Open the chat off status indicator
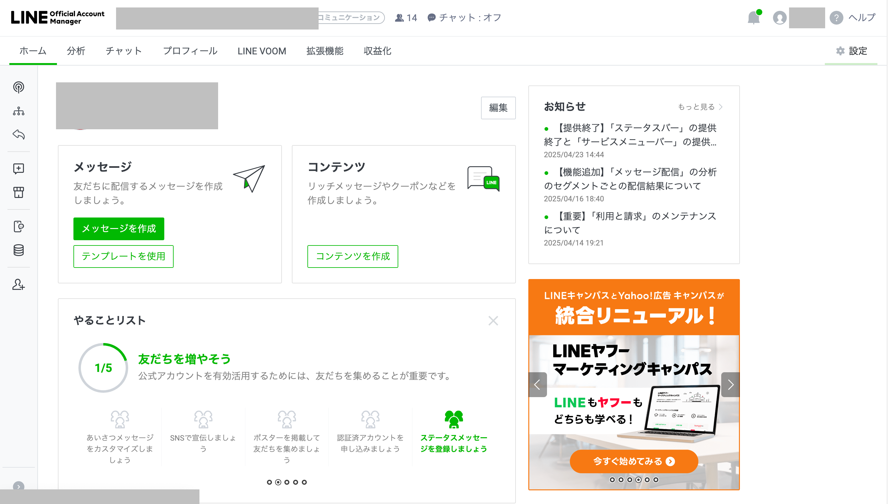Viewport: 888px width, 504px height. pyautogui.click(x=464, y=18)
